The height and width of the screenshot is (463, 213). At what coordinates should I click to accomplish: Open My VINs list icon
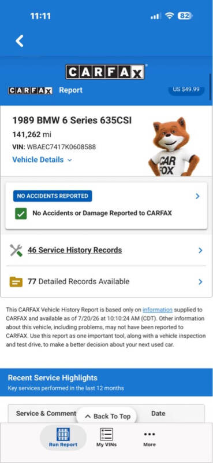[x=106, y=435]
